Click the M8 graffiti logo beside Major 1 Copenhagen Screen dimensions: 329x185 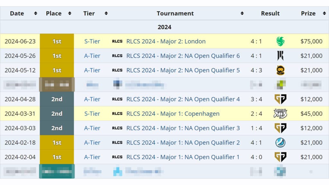pyautogui.click(x=281, y=113)
